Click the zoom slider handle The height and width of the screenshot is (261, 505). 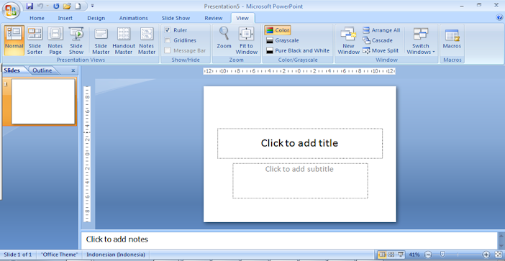pyautogui.click(x=442, y=255)
